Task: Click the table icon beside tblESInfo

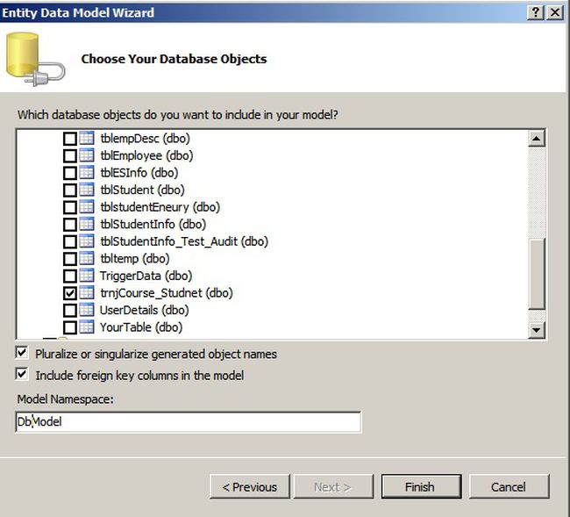Action: pyautogui.click(x=87, y=172)
